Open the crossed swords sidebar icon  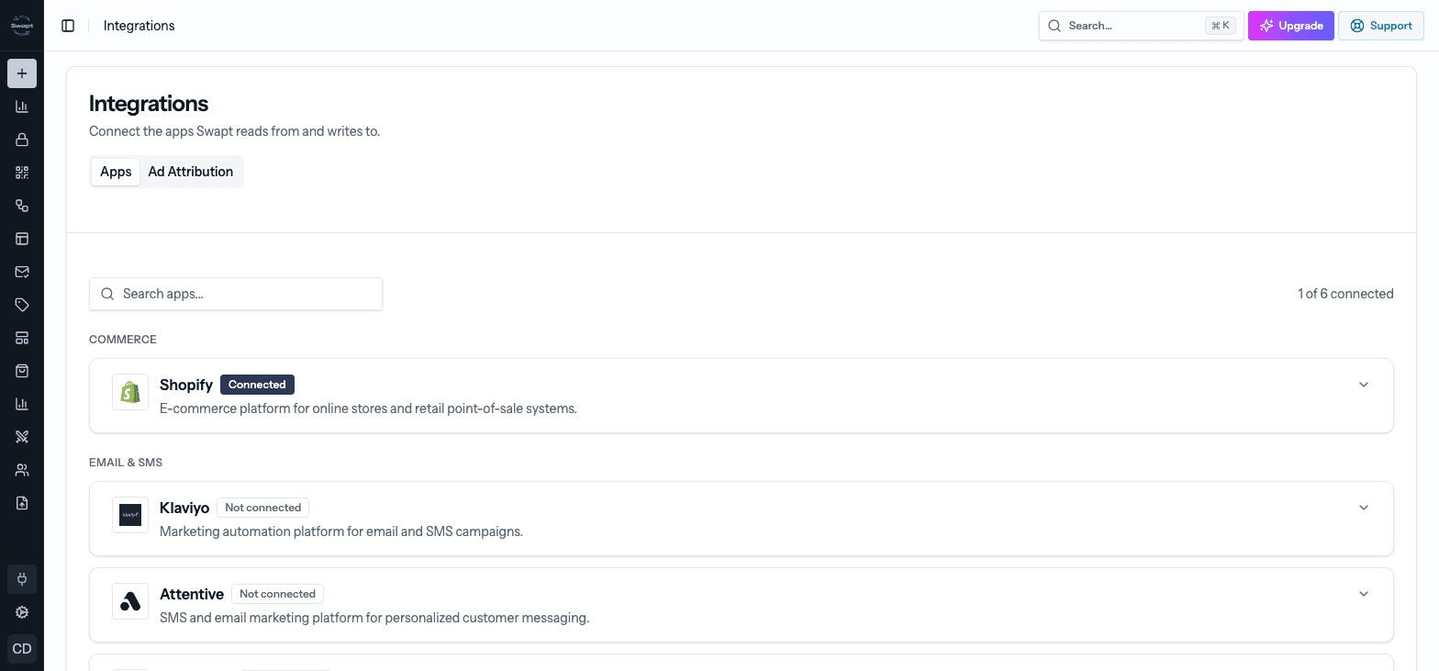22,437
